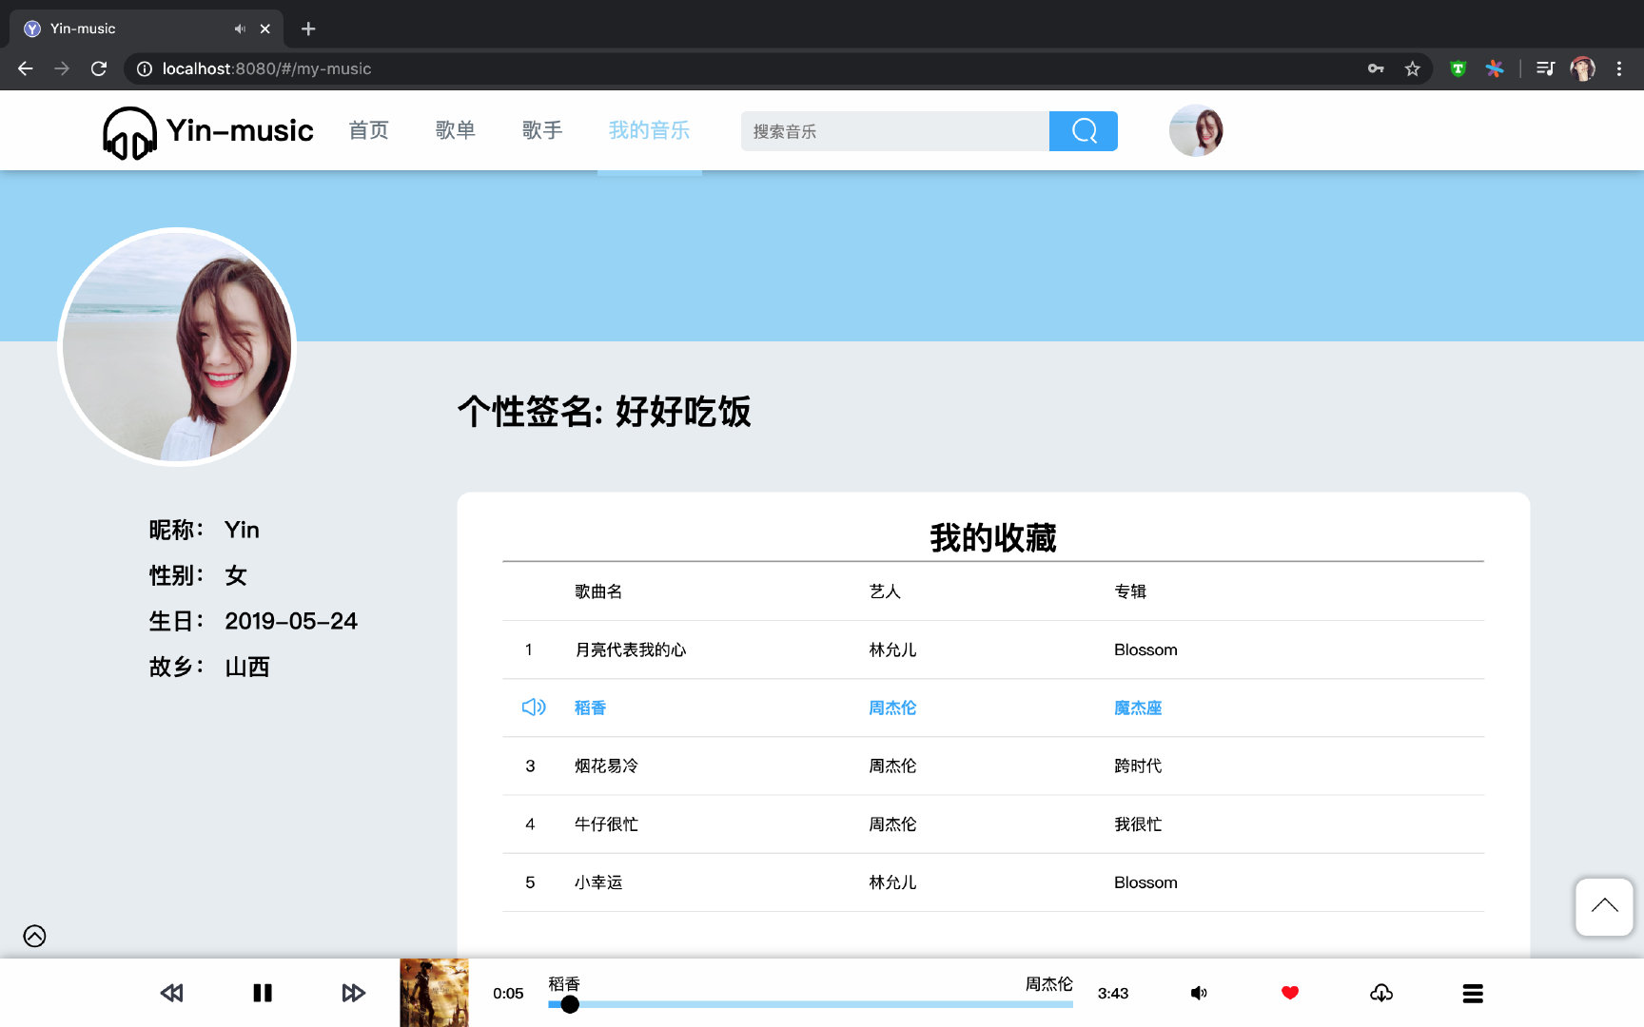Click album 魔杰座 in the list

click(x=1138, y=707)
